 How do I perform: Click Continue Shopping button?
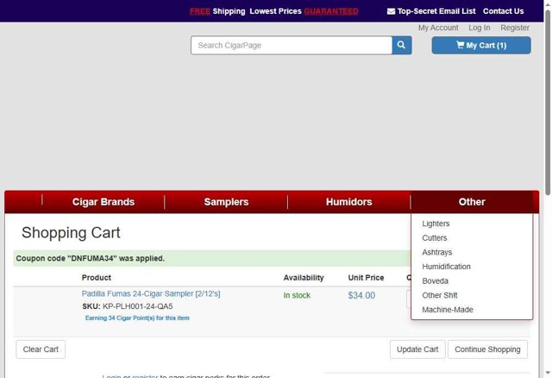(x=487, y=350)
